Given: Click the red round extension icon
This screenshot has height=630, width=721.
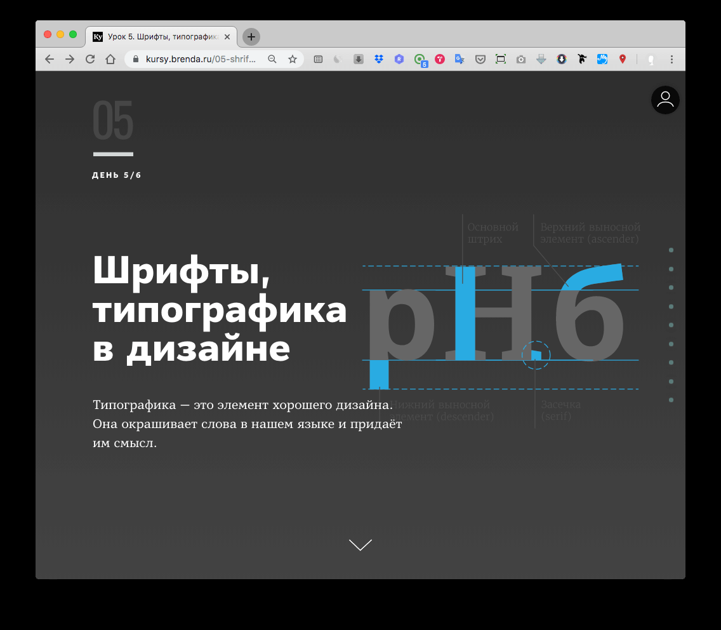Looking at the screenshot, I should [440, 59].
